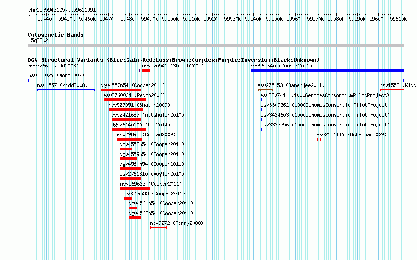
Task: Open esv3309362 1000Genomes variant label
Action: (x=325, y=105)
